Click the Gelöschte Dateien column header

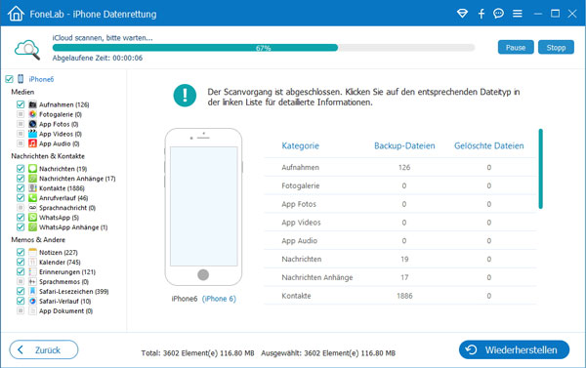(489, 145)
